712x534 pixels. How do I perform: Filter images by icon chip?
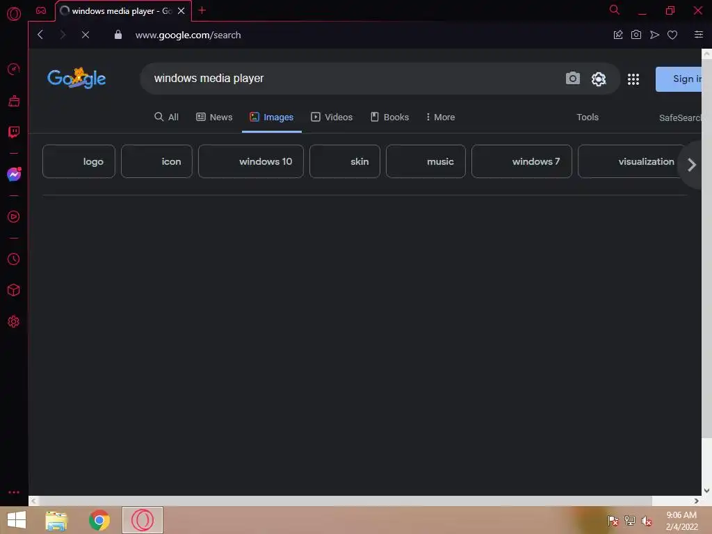coord(156,161)
